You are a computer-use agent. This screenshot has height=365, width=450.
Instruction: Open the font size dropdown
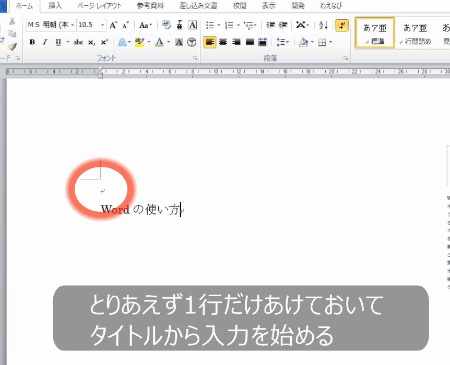pos(102,25)
